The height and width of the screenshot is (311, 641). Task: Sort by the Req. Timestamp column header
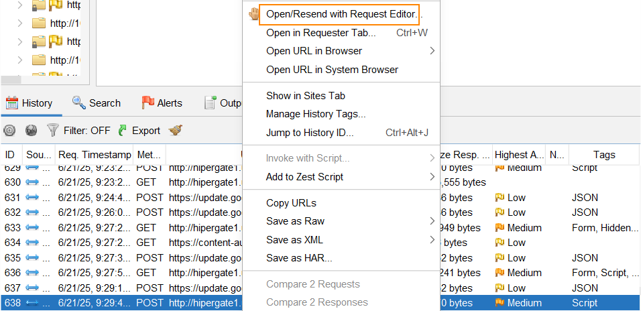(93, 155)
